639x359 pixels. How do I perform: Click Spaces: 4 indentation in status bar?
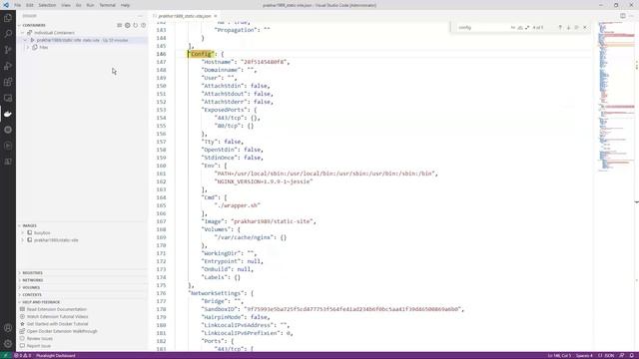pos(584,355)
